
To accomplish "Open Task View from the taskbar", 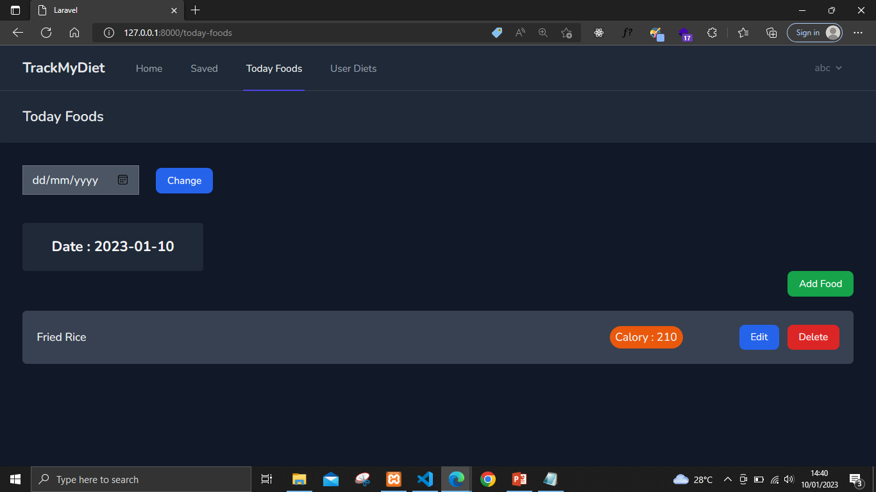I will [266, 479].
